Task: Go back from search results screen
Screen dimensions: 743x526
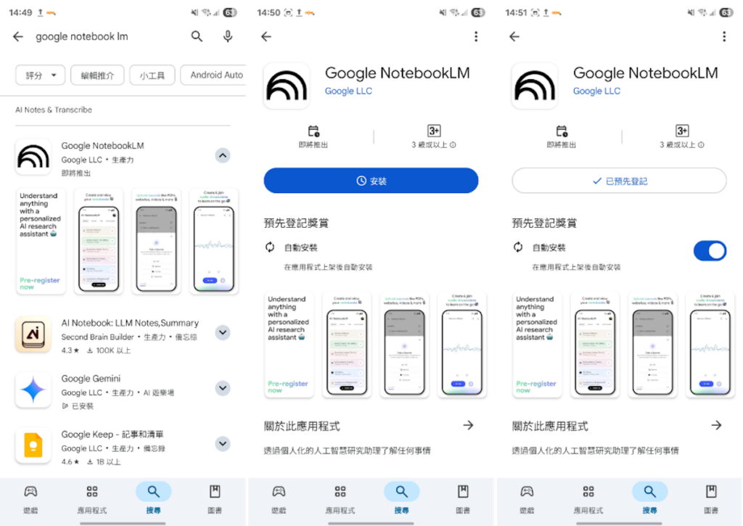Action: [x=18, y=36]
